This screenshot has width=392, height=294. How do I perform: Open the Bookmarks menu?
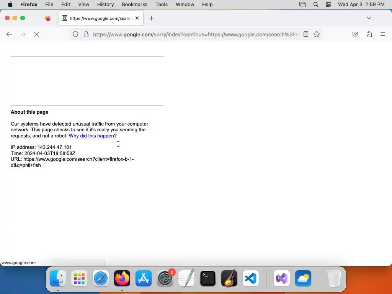pos(135,5)
